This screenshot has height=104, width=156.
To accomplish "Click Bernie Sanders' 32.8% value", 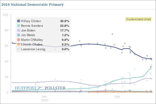I will (x=64, y=26).
